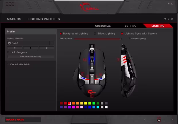Screen dimensions: 178x124
Task: Open LIGHTING PROFILES tab
Action: [44, 19]
